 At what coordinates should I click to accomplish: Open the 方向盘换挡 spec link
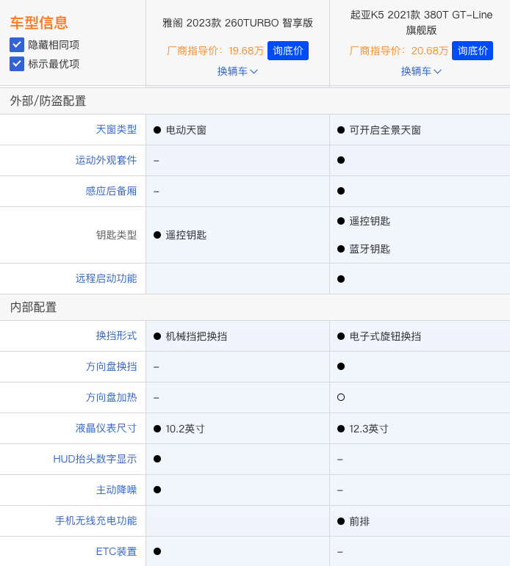point(111,367)
